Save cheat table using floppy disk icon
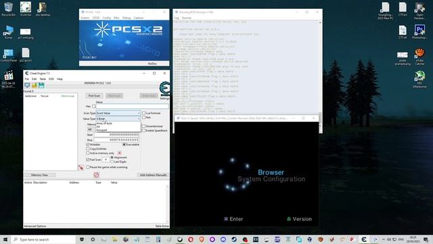Viewport: 433px width, 244px height. pyautogui.click(x=41, y=85)
